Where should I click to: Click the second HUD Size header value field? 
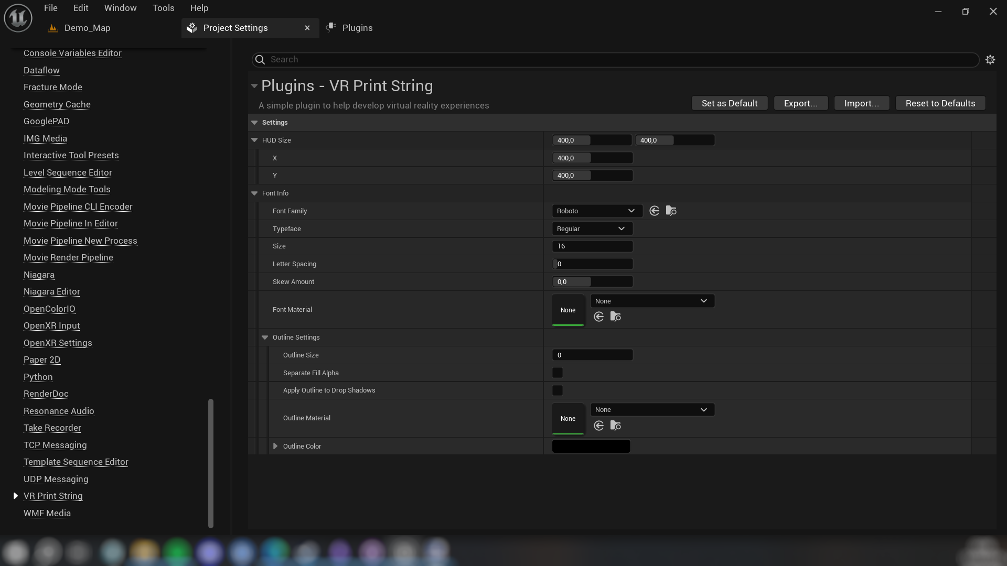[674, 140]
